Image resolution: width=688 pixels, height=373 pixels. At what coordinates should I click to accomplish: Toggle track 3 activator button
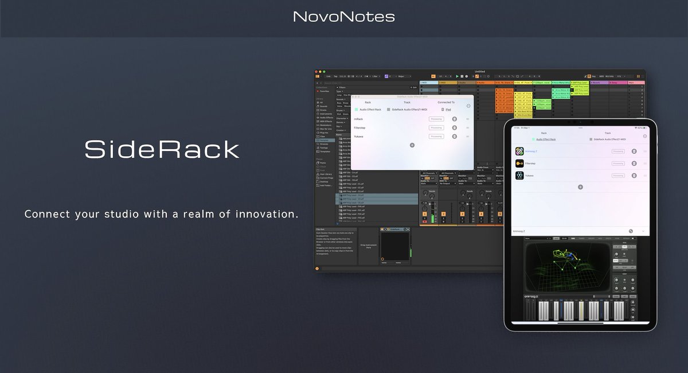pyautogui.click(x=462, y=214)
